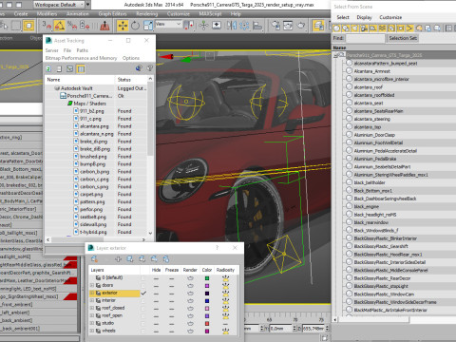Open the View reference coordinate dropdown
The height and width of the screenshot is (342, 456).
(168, 25)
